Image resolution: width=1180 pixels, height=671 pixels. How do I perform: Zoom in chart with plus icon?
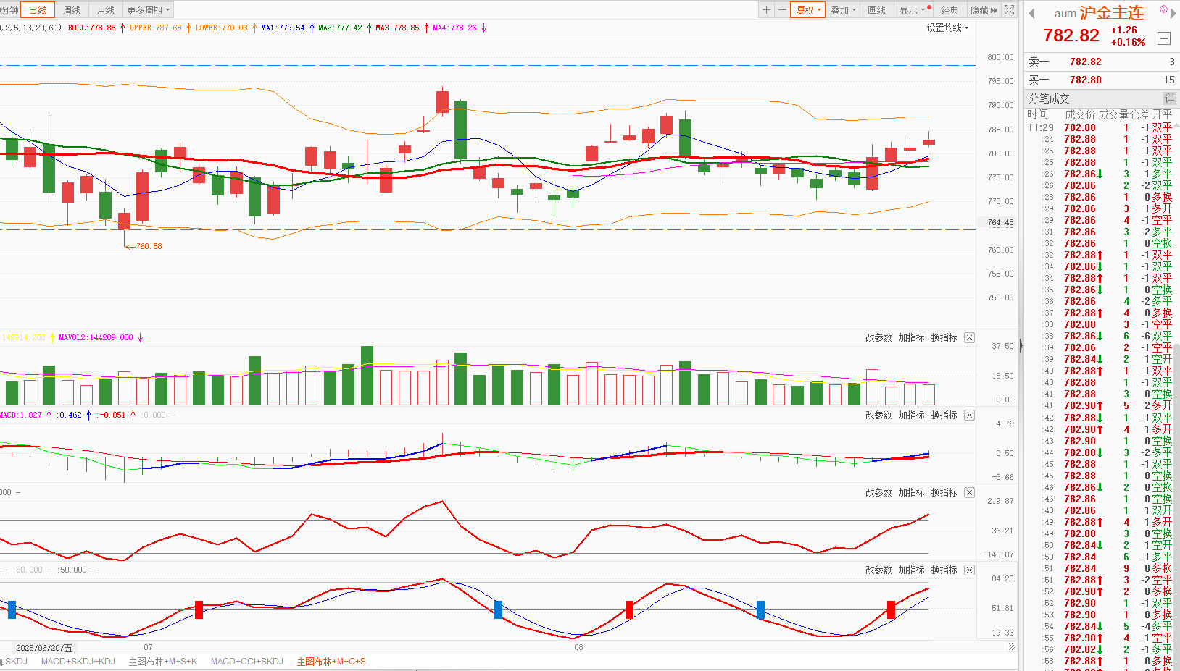pyautogui.click(x=766, y=10)
